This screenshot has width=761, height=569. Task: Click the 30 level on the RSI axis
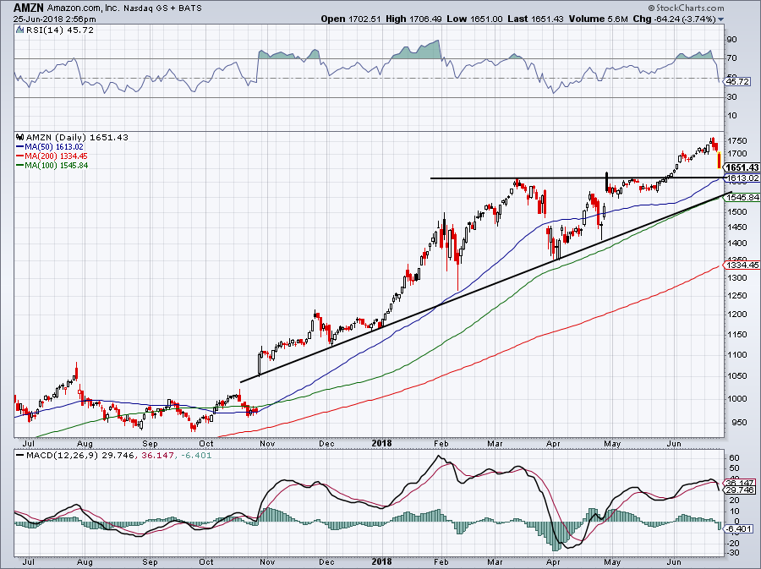(x=732, y=97)
